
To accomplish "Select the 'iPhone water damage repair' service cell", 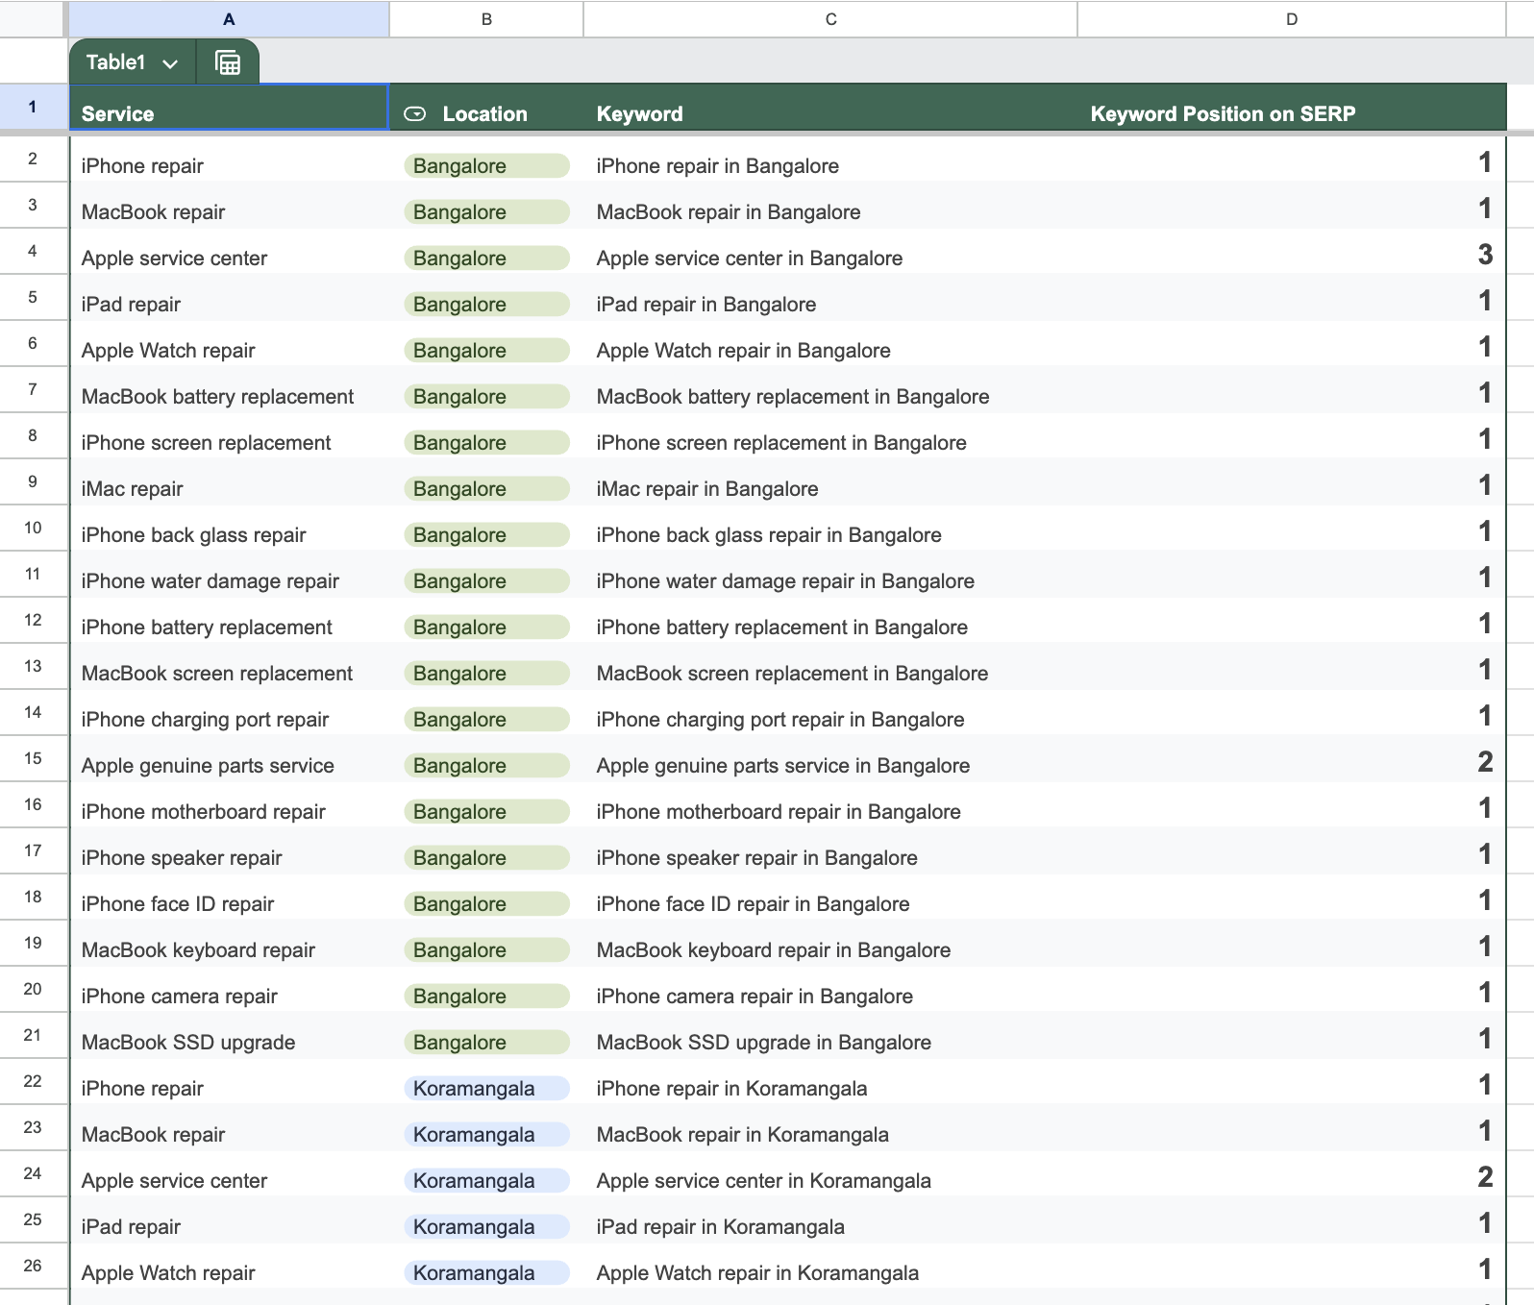I will pos(229,574).
